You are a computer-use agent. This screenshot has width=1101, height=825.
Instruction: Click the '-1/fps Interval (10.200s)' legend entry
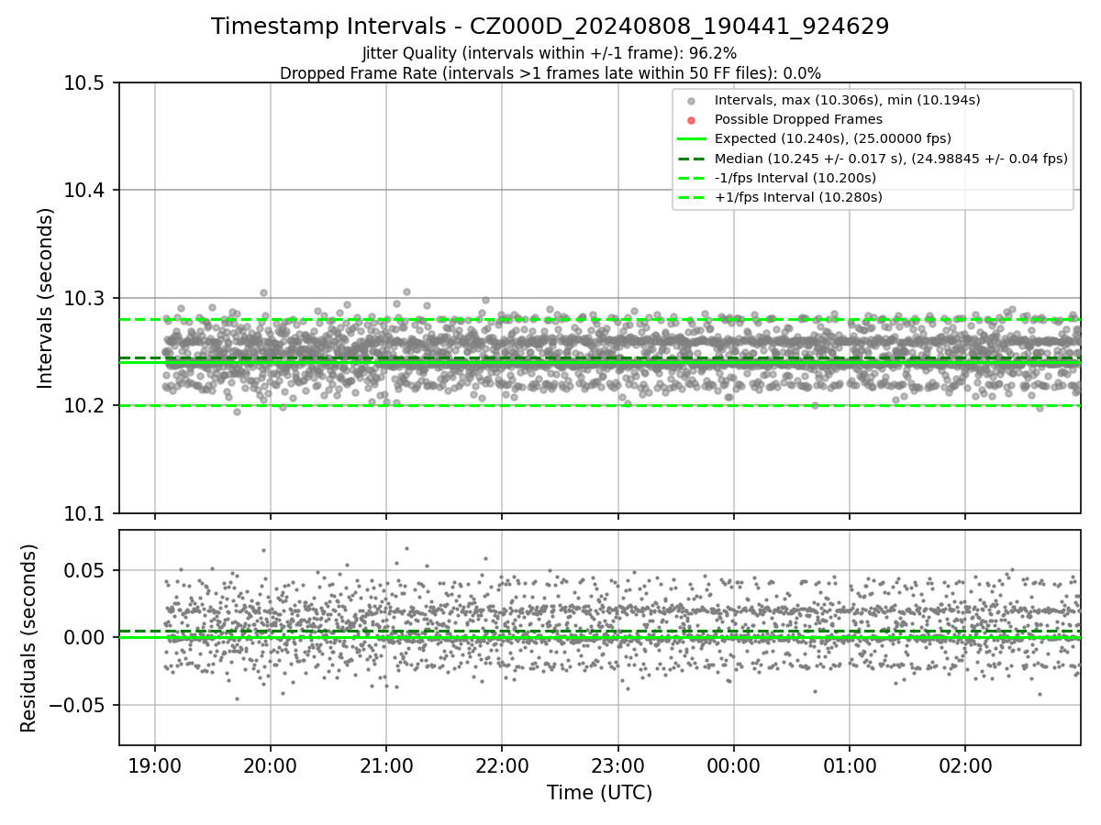point(795,178)
